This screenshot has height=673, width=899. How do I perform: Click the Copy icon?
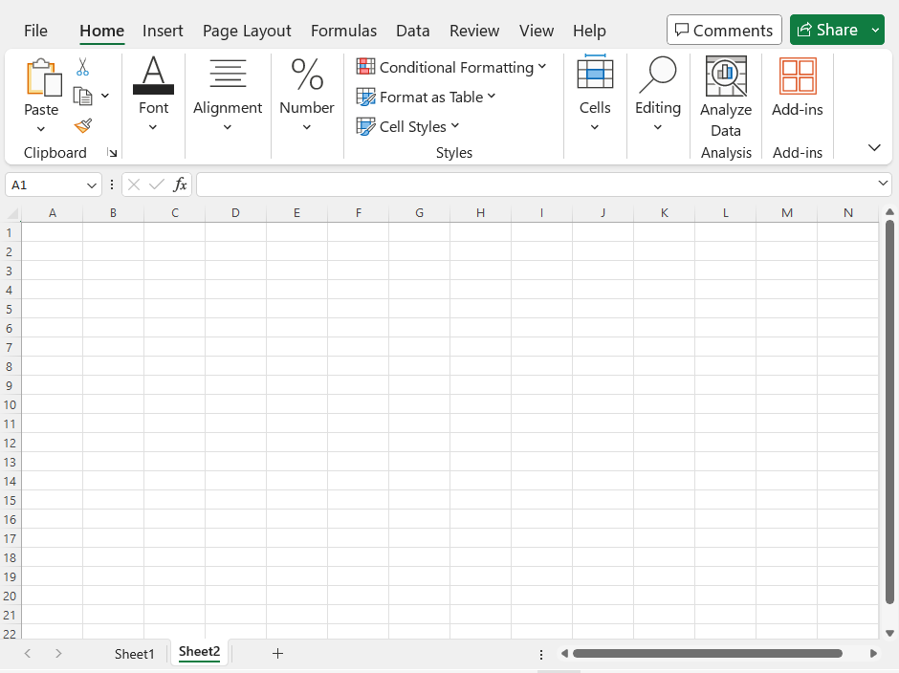81,95
